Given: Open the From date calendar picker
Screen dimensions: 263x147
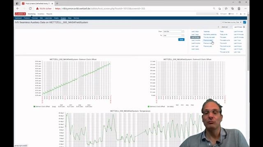Looking at the screenshot, I should (x=183, y=31).
